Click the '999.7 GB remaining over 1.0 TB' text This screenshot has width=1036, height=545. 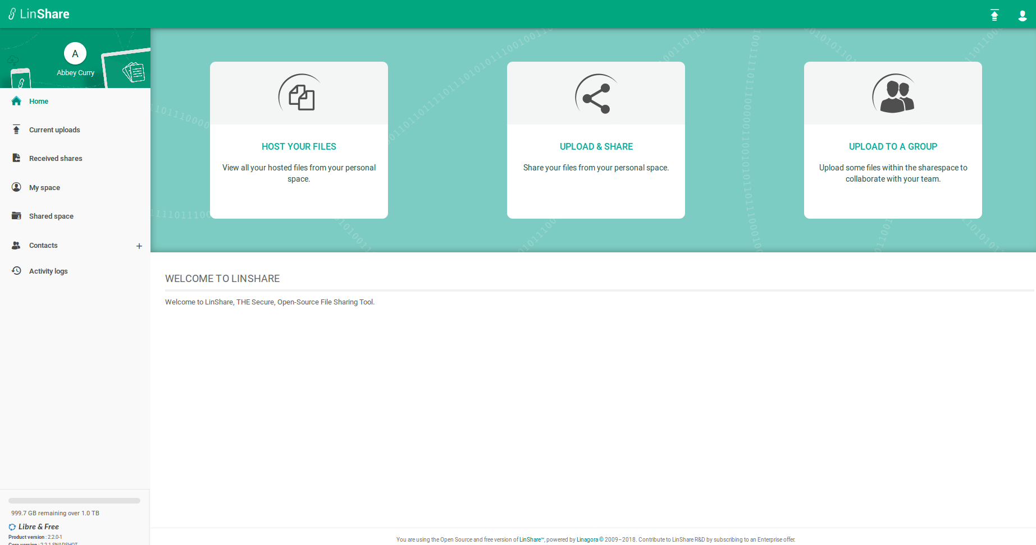coord(55,513)
